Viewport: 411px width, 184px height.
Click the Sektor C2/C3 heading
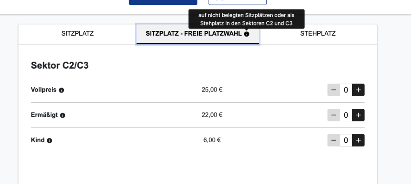click(x=60, y=66)
